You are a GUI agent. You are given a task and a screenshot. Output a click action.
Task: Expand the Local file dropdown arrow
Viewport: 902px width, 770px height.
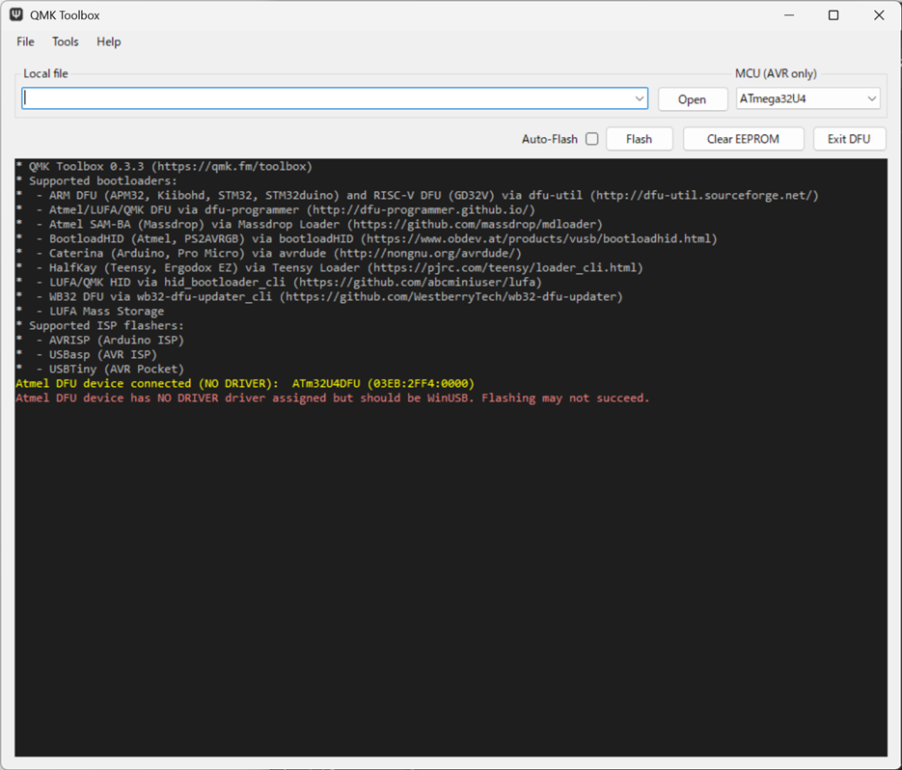639,98
